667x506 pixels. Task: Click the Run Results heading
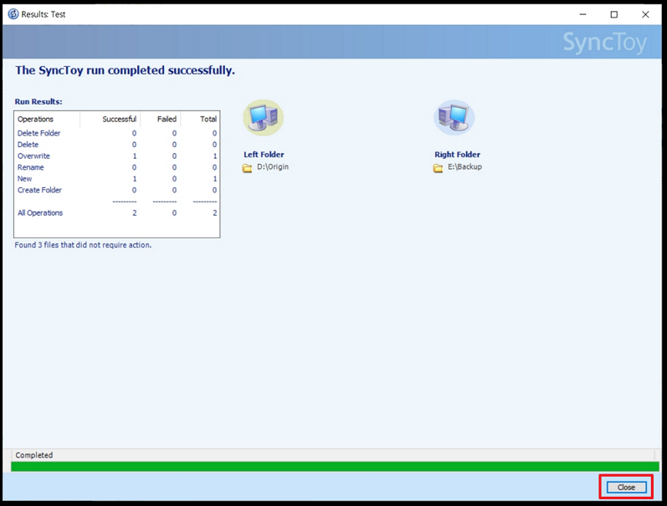38,102
